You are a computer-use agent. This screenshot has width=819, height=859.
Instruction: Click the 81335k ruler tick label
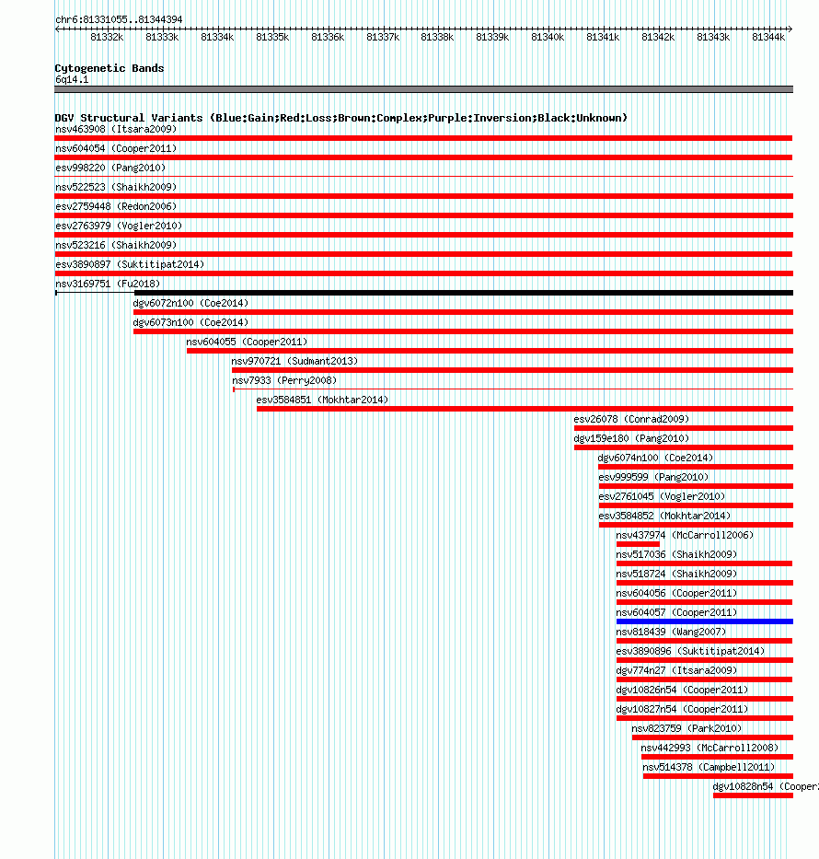click(x=272, y=37)
